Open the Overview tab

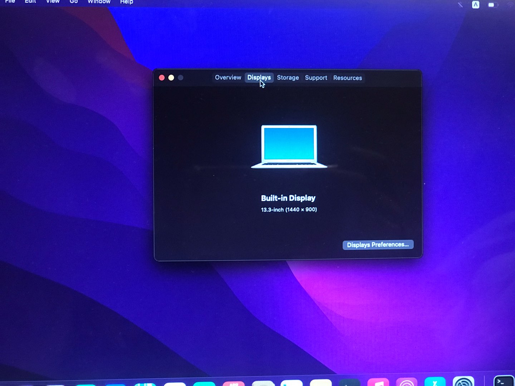(228, 78)
